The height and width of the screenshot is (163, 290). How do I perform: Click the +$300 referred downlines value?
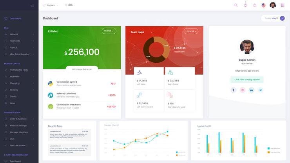tap(112, 95)
